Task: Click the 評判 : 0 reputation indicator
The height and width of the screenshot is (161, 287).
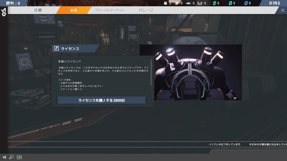Action: [13, 3]
